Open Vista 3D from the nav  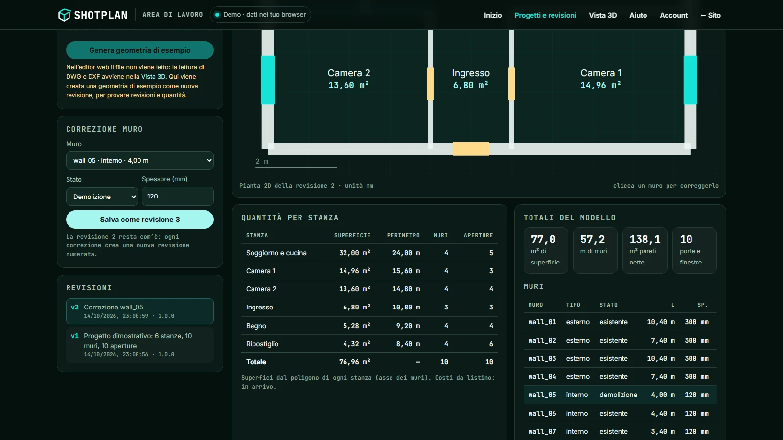tap(602, 15)
